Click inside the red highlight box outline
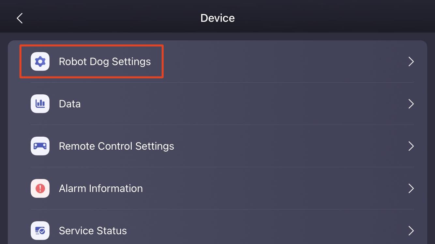435x244 pixels. 91,61
